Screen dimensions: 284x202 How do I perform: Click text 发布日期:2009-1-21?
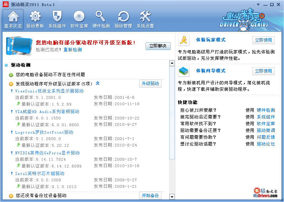(115, 186)
